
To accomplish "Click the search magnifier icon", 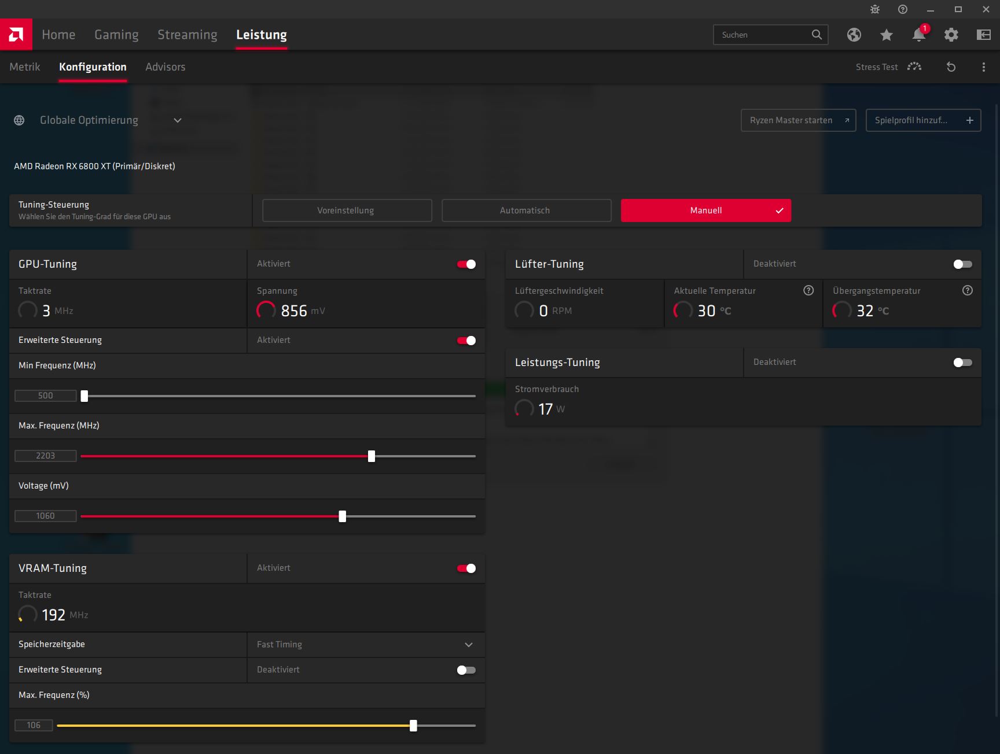I will coord(817,35).
